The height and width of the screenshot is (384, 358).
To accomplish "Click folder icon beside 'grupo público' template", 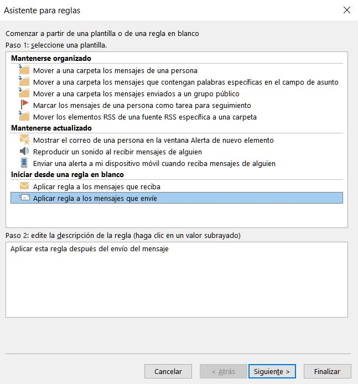I will point(24,94).
